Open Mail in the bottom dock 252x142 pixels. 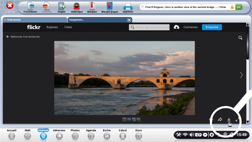click(x=28, y=134)
